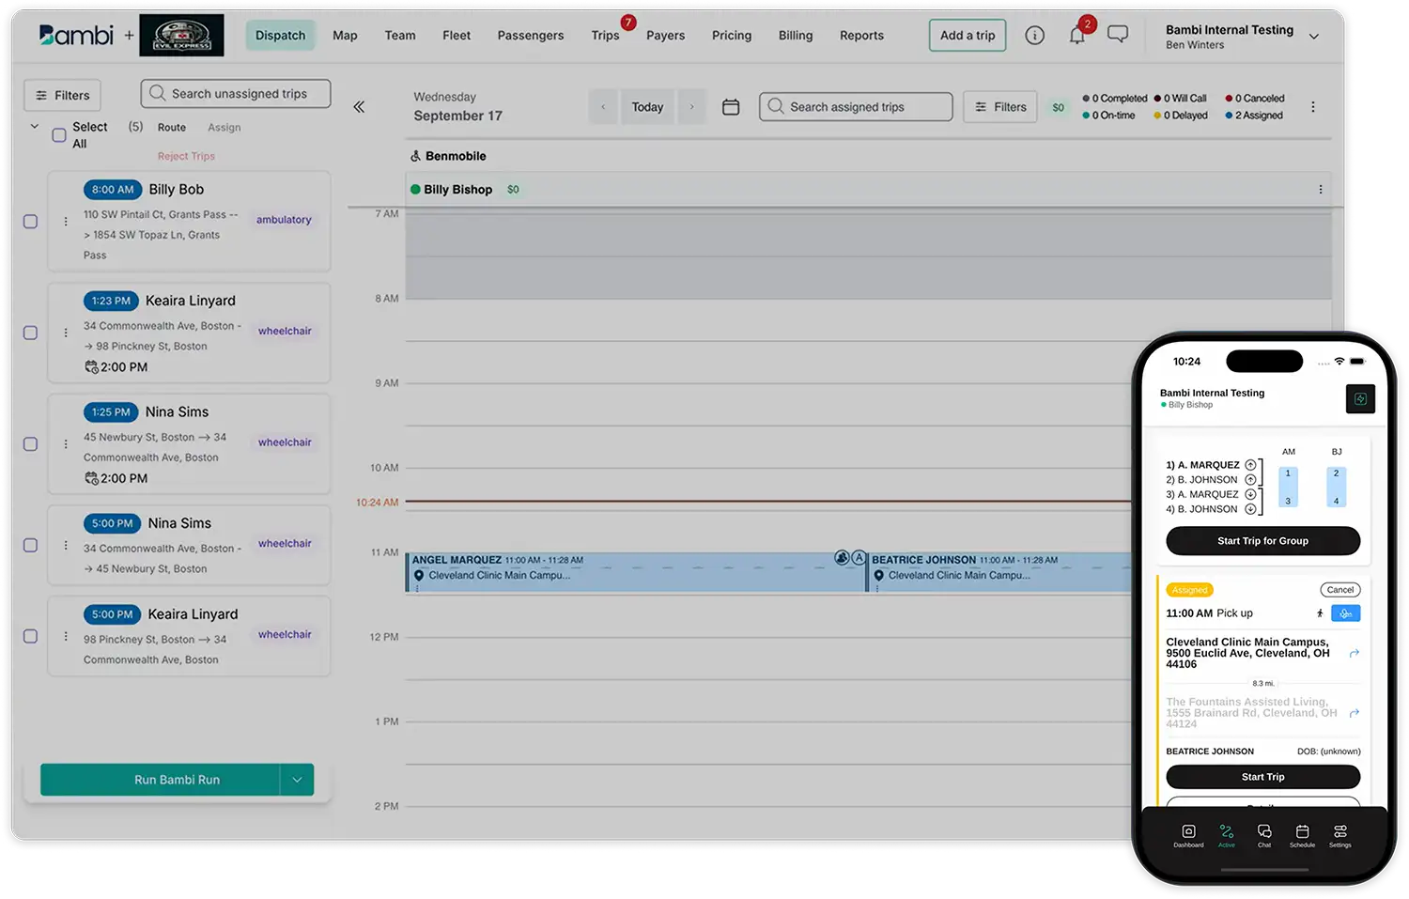Check the Billy Bob 8:00 AM trip checkbox
The height and width of the screenshot is (899, 1409).
click(30, 222)
